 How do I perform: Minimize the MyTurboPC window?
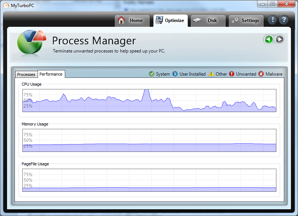tap(263, 4)
